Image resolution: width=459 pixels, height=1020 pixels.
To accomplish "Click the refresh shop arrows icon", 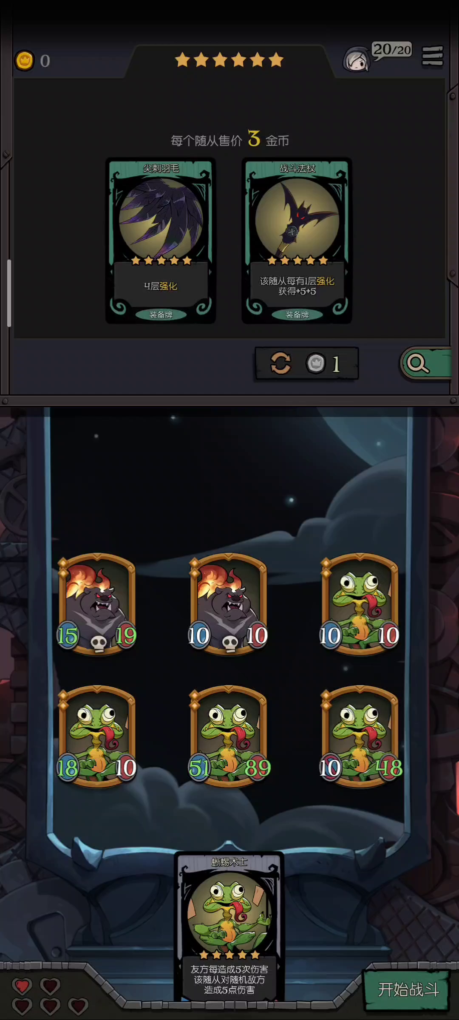I will point(280,363).
